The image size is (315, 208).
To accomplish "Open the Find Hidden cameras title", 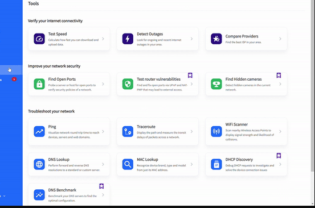I will pyautogui.click(x=243, y=80).
